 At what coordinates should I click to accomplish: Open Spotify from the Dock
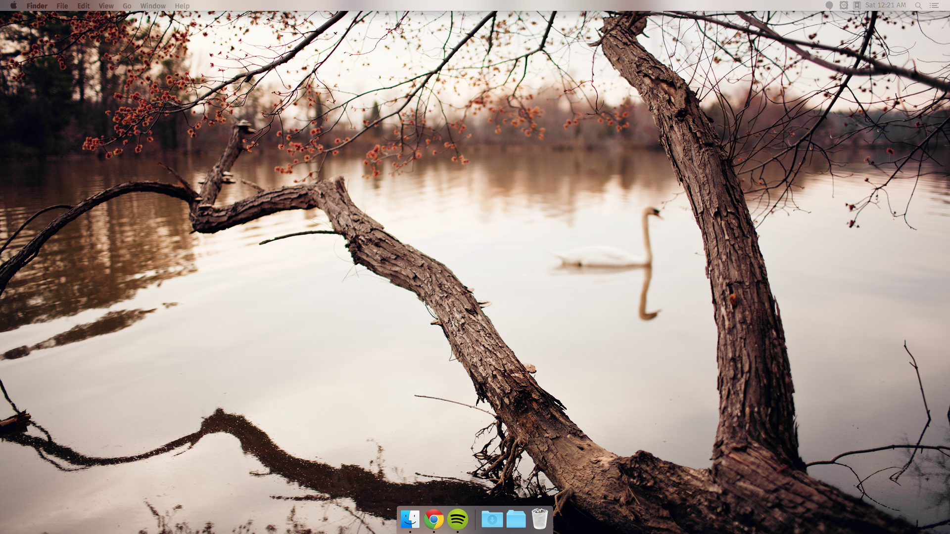458,519
